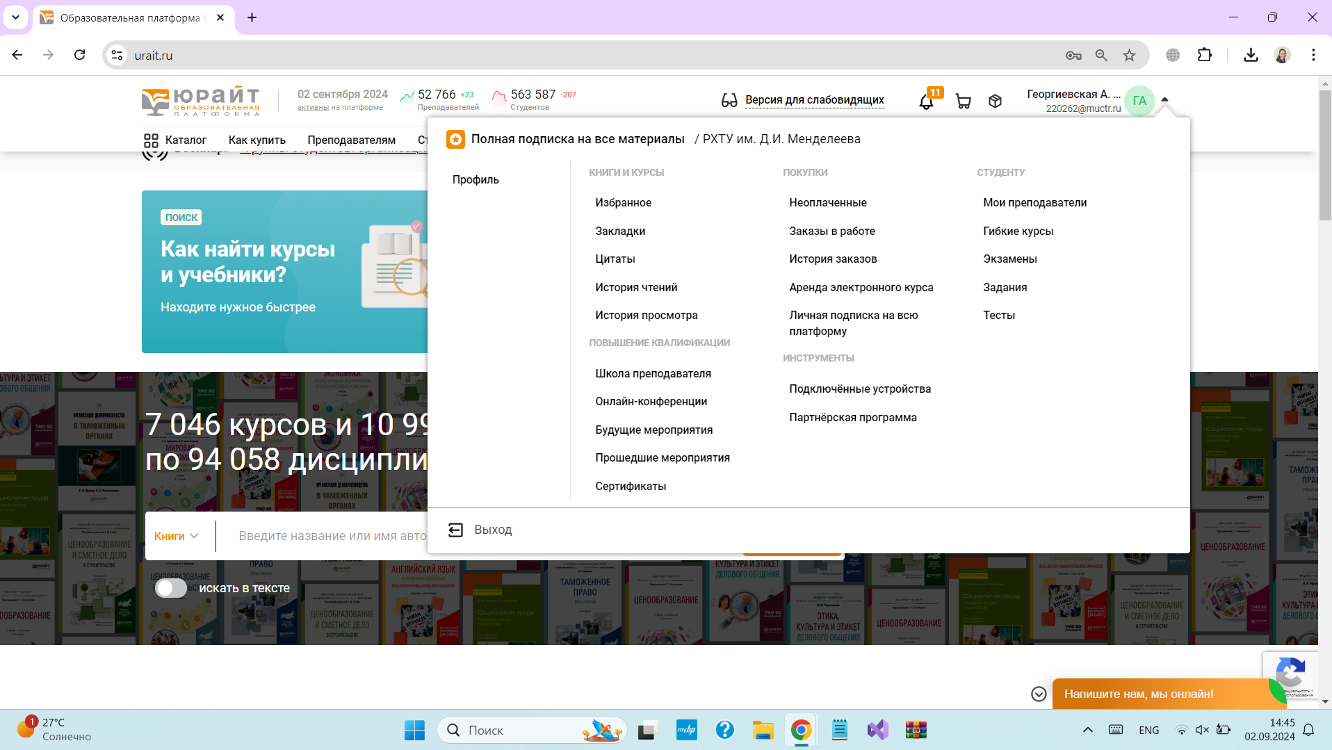Show hidden system tray icons
This screenshot has height=750, width=1332.
click(1088, 730)
